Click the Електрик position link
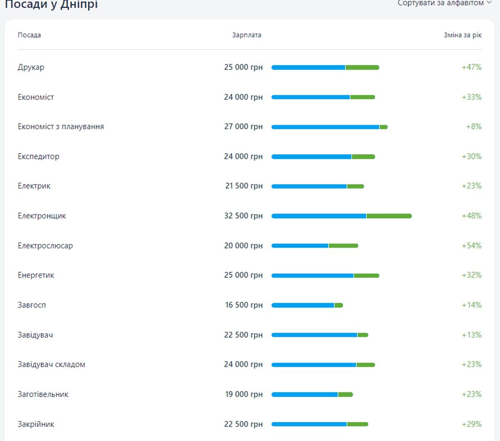The image size is (500, 441). tap(34, 186)
